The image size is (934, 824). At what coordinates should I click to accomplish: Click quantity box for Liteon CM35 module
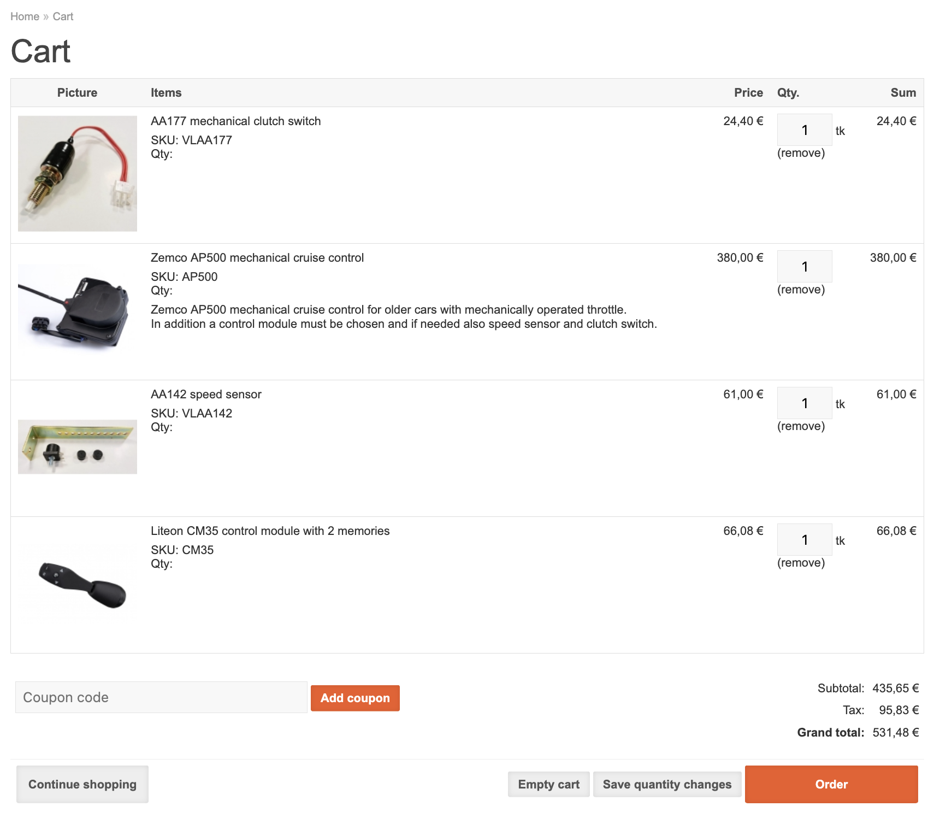(804, 540)
